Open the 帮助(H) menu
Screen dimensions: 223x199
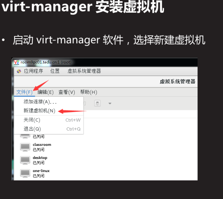pyautogui.click(x=89, y=92)
